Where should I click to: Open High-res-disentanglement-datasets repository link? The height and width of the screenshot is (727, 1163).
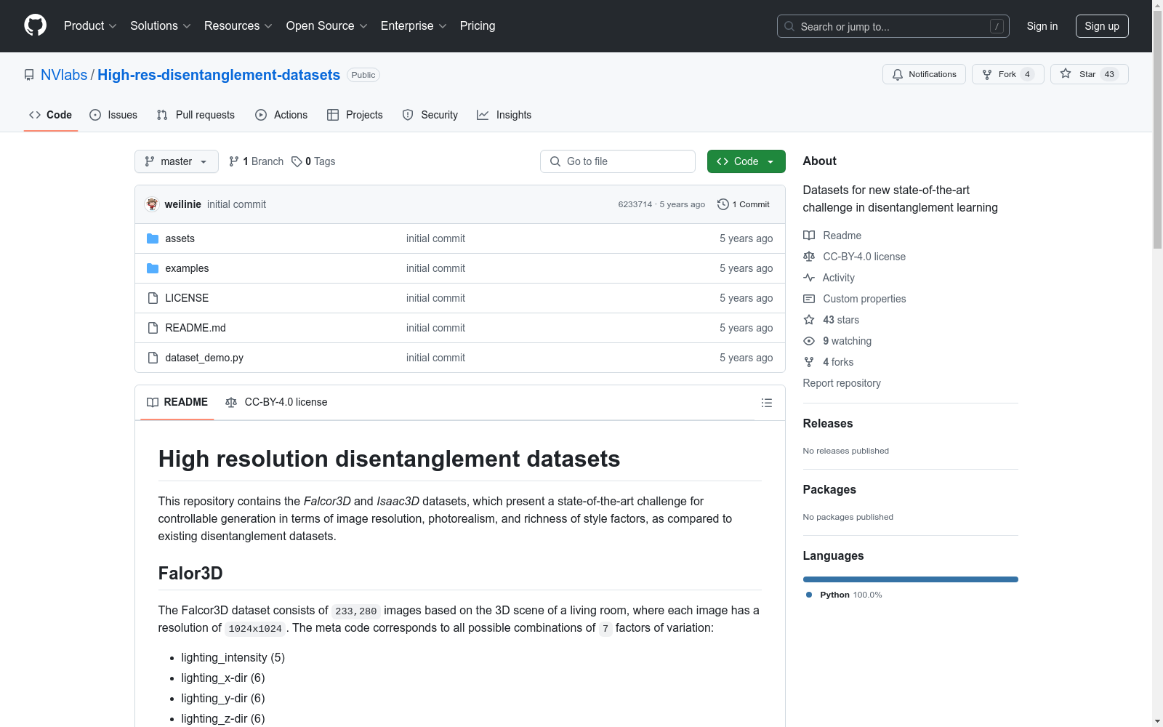219,75
